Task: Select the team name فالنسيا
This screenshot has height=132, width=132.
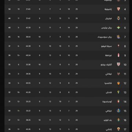Action: pyautogui.click(x=109, y=83)
